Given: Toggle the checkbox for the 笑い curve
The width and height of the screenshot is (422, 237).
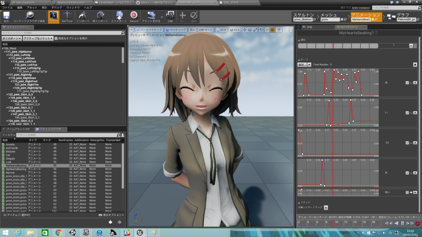Looking at the screenshot, I should pos(407,193).
